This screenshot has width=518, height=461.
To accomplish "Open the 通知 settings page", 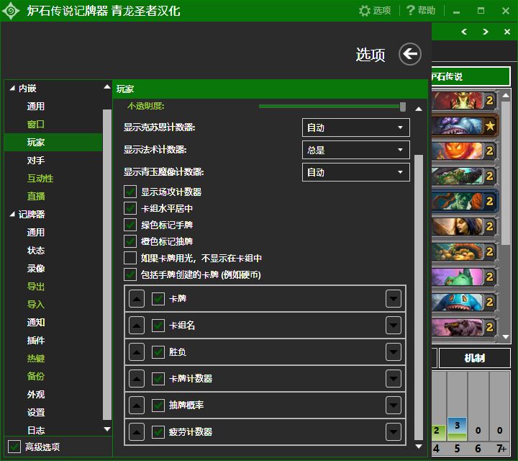I will pyautogui.click(x=36, y=323).
